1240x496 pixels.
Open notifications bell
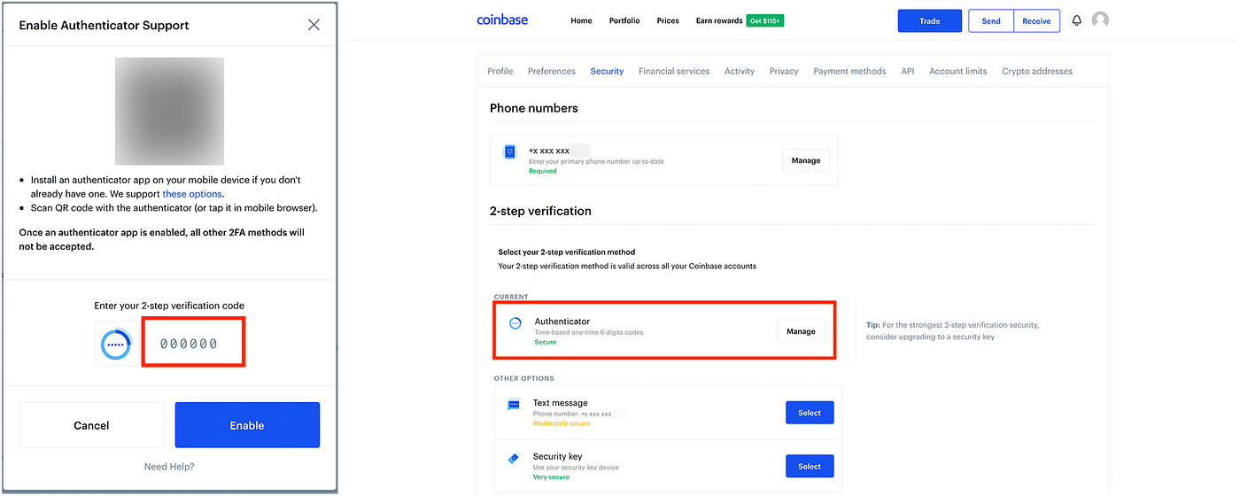[1077, 20]
